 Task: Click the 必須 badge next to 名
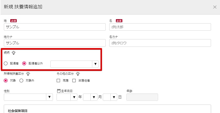tap(119, 21)
